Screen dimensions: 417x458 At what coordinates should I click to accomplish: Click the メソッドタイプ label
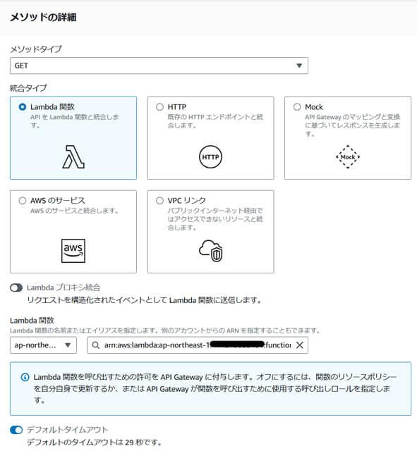pos(36,49)
